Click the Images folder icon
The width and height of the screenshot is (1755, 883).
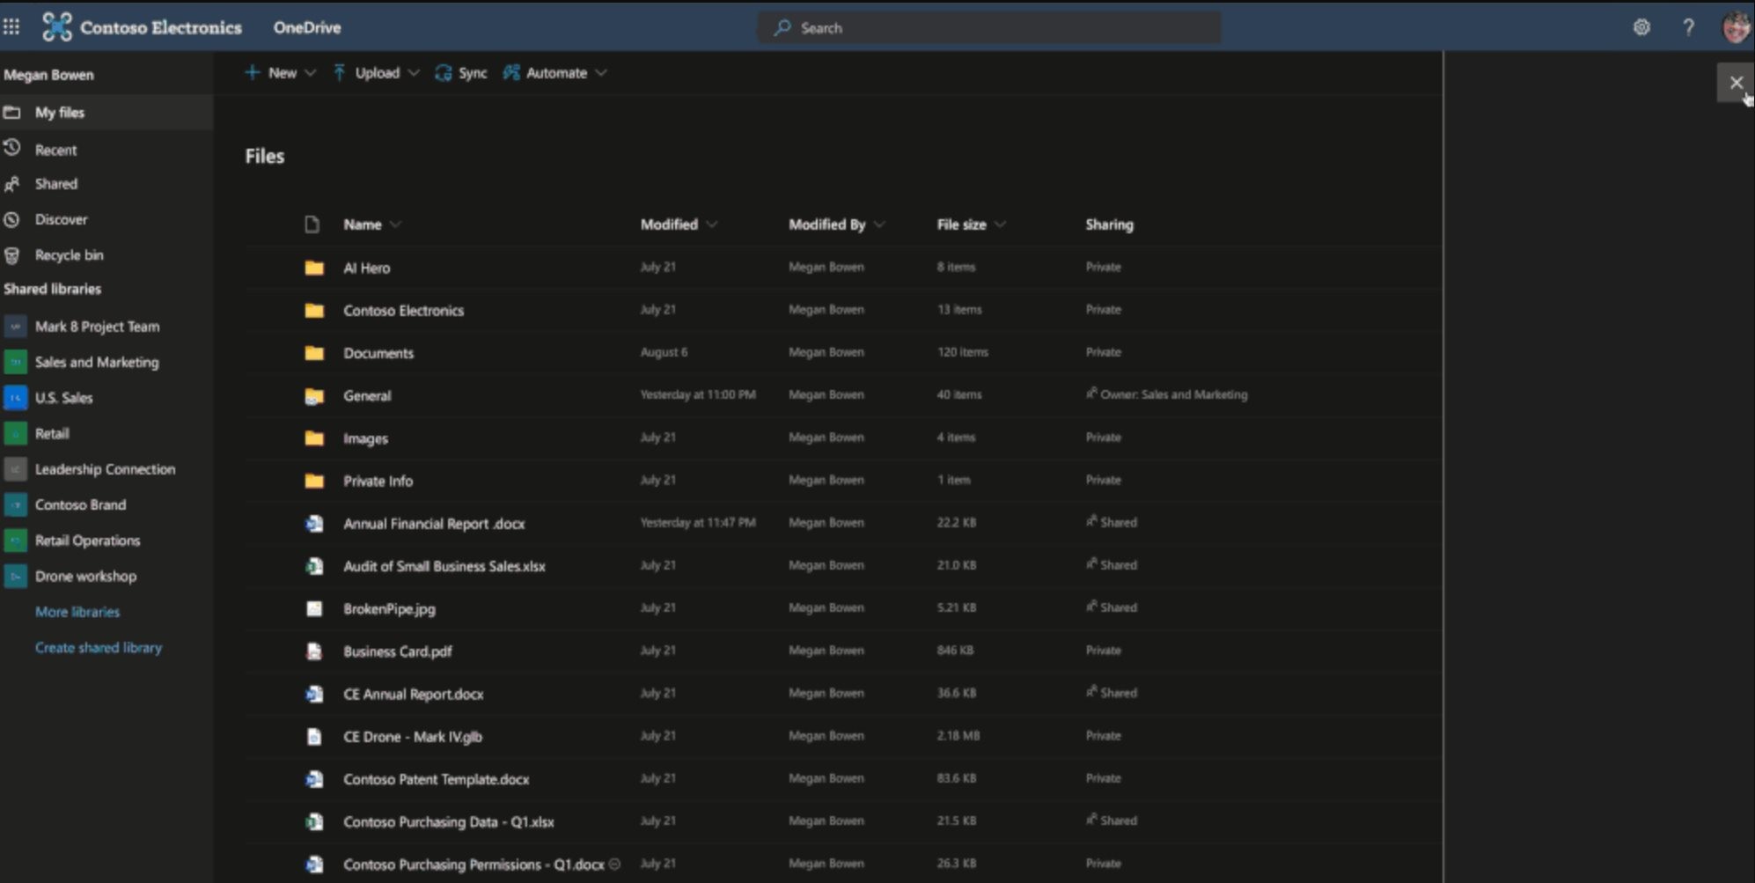click(314, 438)
